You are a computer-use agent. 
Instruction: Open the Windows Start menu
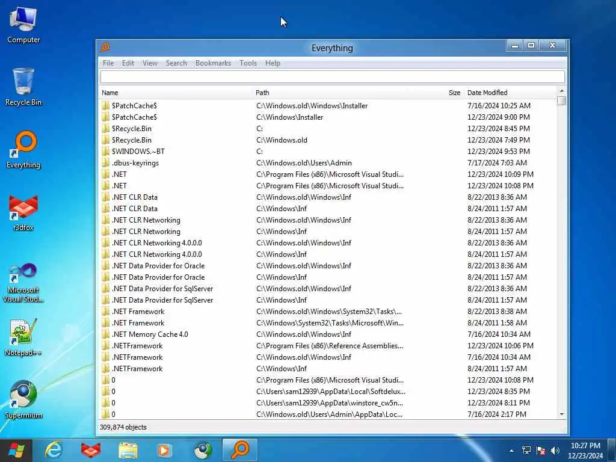16,450
